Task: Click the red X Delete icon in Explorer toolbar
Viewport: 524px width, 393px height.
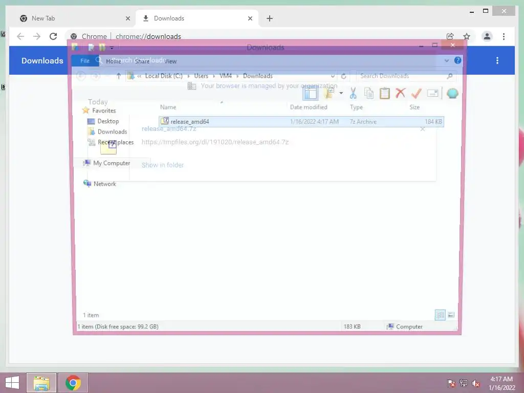Action: (x=400, y=93)
